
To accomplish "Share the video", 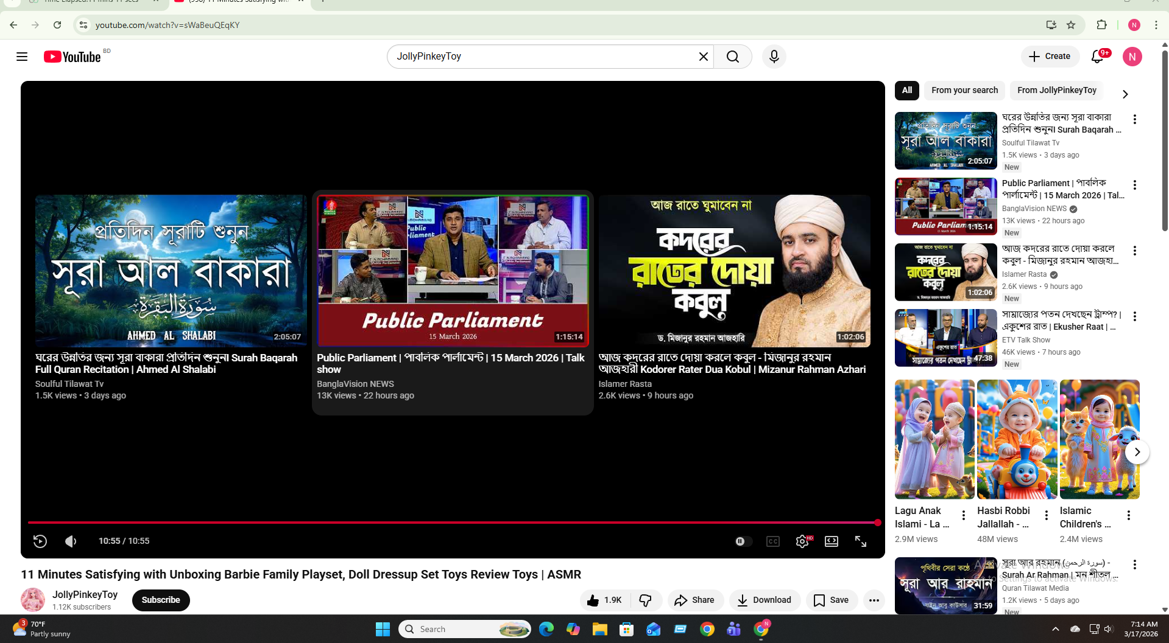I will [x=695, y=600].
